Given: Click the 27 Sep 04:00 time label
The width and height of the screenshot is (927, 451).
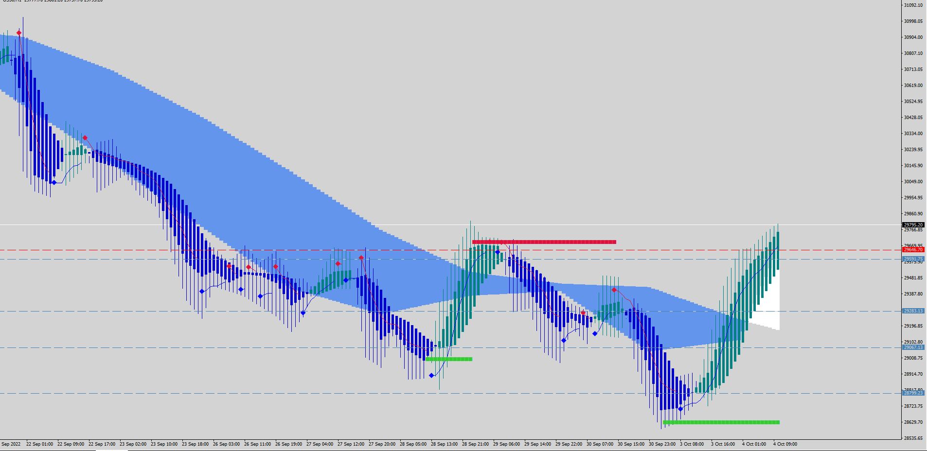Looking at the screenshot, I should [320, 444].
